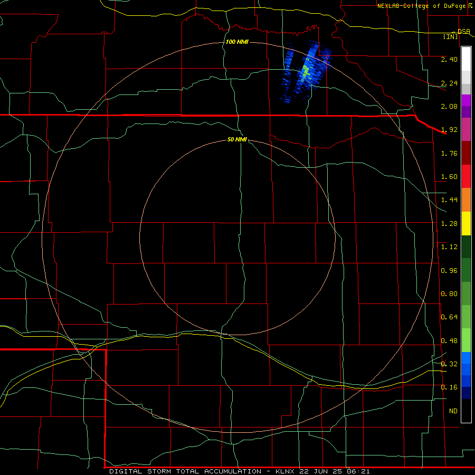Click the 1.60 legend value

[449, 177]
